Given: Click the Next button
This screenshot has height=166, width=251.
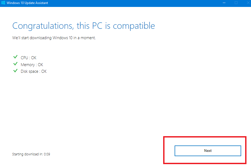Looking at the screenshot, I should (x=208, y=151).
